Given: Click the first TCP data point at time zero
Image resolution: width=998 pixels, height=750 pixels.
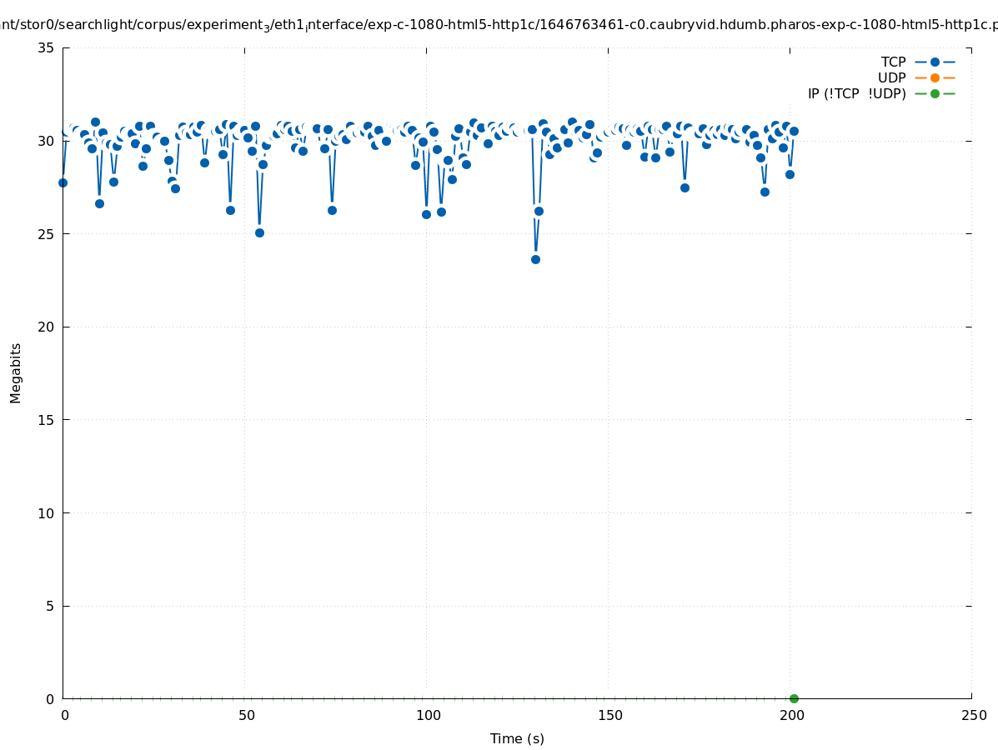Looking at the screenshot, I should 63,182.
